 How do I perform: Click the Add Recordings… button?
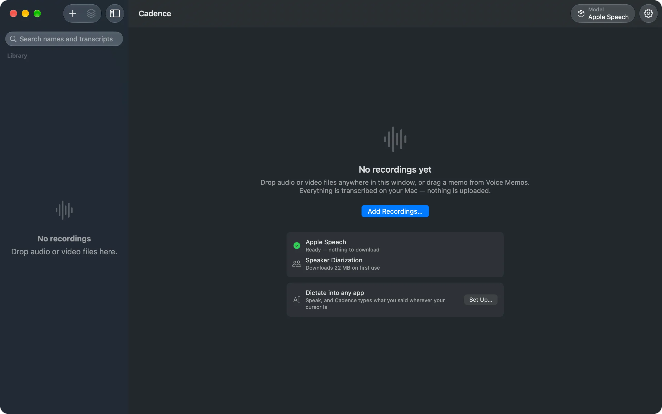click(x=395, y=211)
